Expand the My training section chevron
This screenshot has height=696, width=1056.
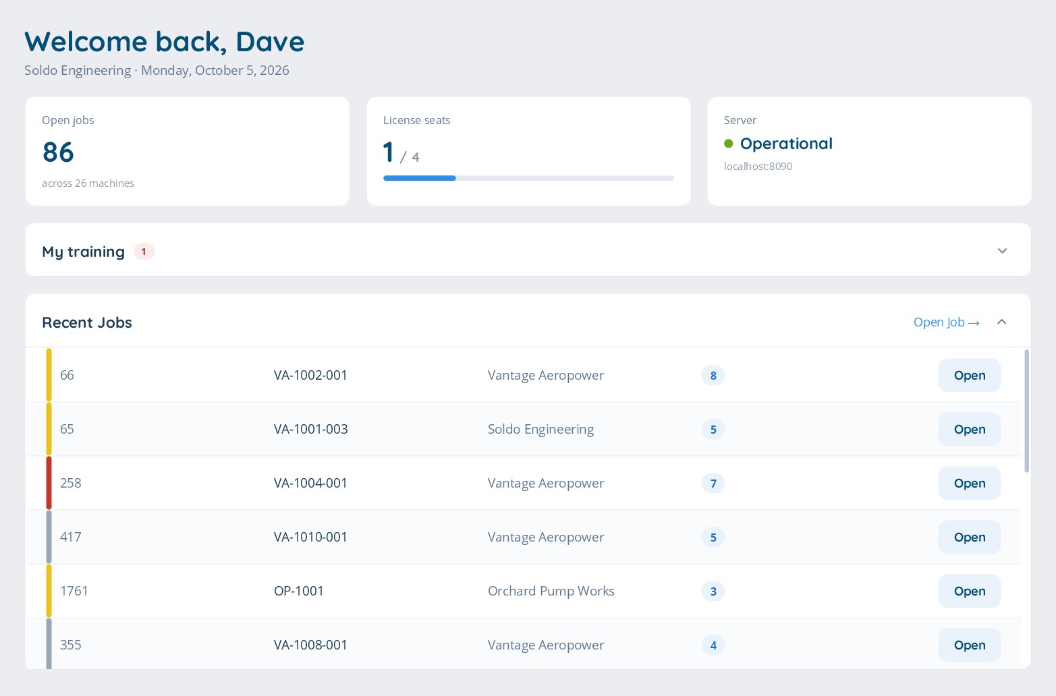coord(1002,251)
